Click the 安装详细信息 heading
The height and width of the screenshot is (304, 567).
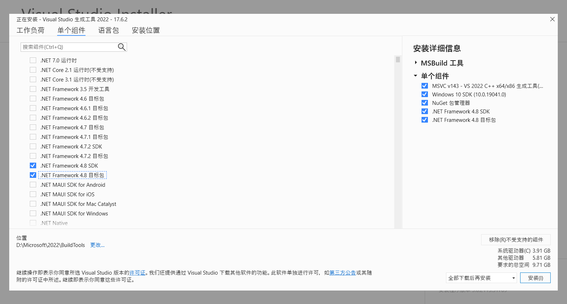click(x=437, y=48)
